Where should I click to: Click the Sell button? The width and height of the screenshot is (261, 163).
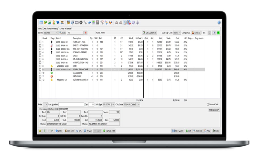188,131
